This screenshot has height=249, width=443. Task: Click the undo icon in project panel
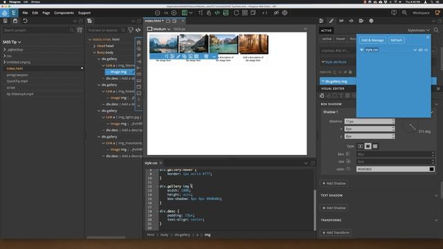click(x=25, y=21)
